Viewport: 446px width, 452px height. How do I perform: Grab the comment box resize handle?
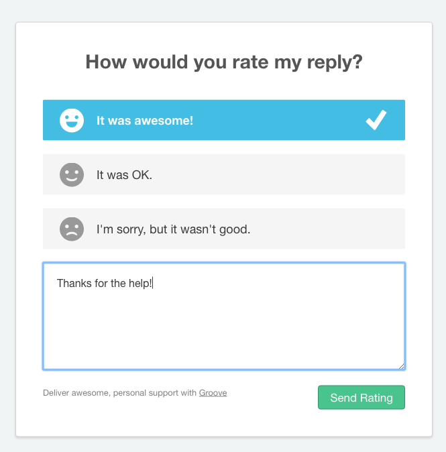[401, 365]
